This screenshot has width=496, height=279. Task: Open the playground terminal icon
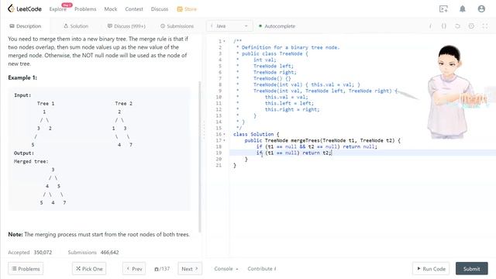pyautogui.click(x=443, y=9)
